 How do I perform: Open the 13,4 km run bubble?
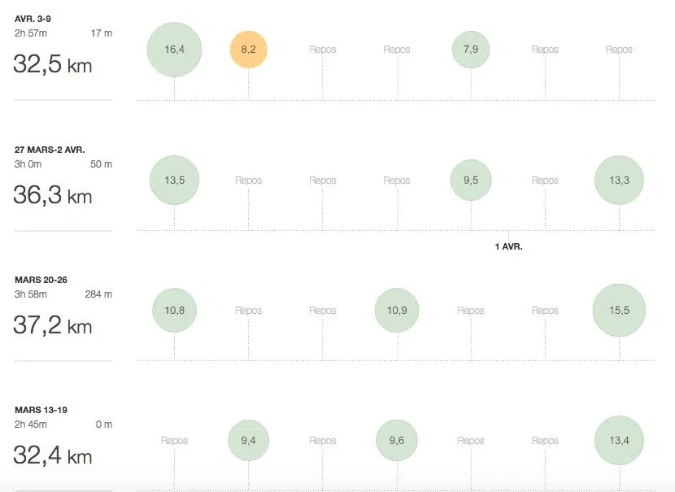click(619, 441)
